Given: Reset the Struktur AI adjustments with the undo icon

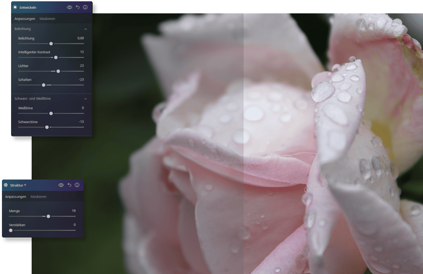Looking at the screenshot, I should coord(69,185).
